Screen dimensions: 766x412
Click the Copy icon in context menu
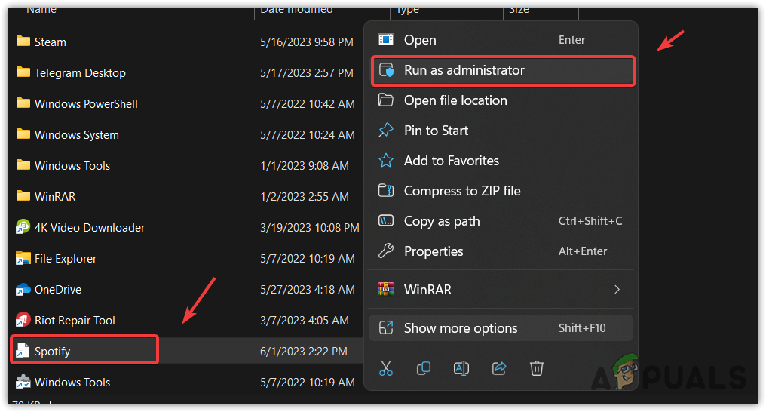(424, 368)
